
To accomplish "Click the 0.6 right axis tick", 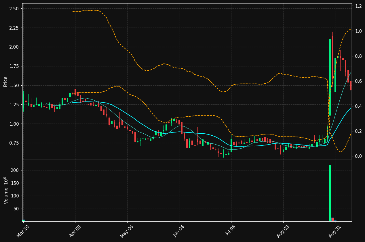I will (358, 81).
